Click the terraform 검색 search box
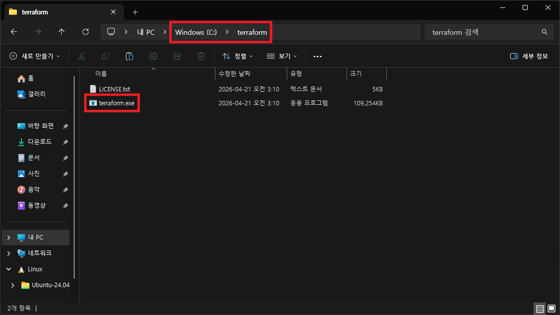Screen dimensions: 560x315 483,32
